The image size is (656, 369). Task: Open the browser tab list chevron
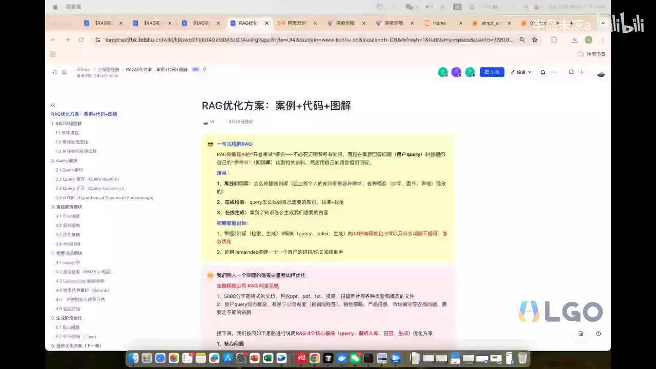[603, 23]
